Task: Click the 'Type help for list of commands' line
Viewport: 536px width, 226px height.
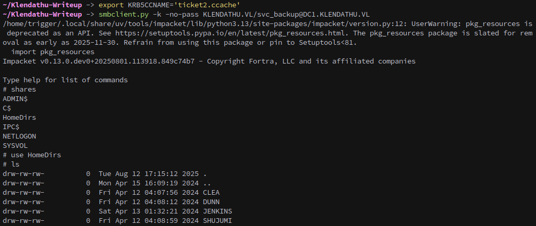Action: click(x=65, y=80)
